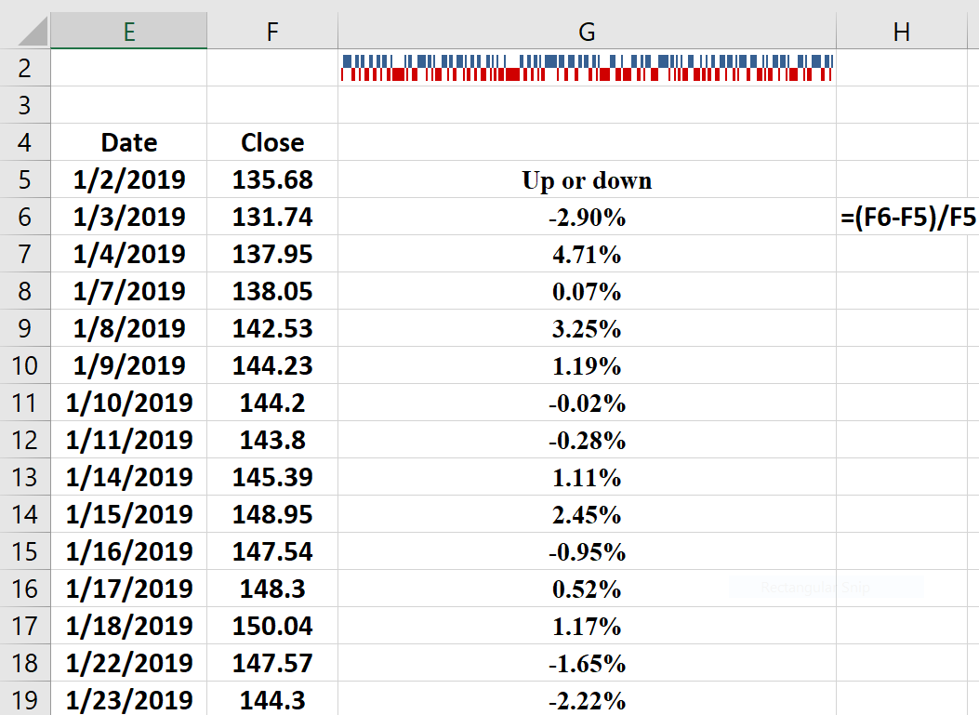Select the Date header cell

pyautogui.click(x=129, y=142)
